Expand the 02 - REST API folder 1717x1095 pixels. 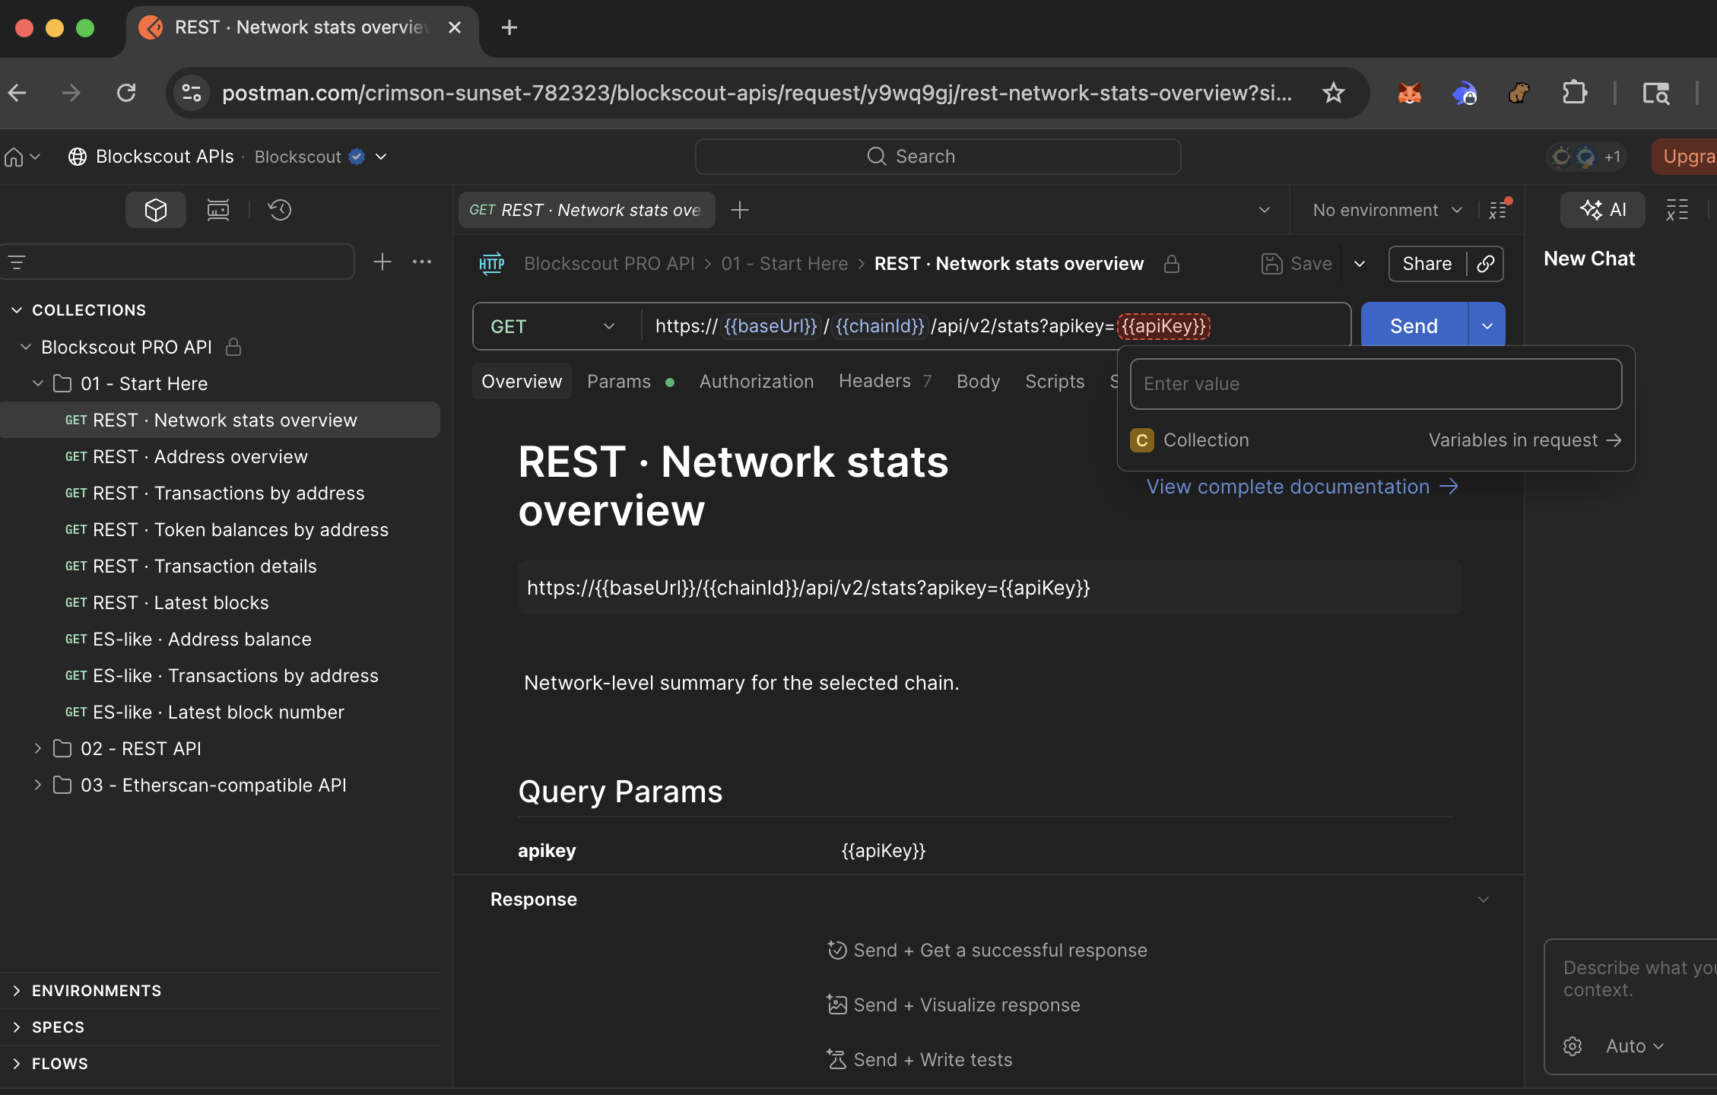pyautogui.click(x=38, y=748)
